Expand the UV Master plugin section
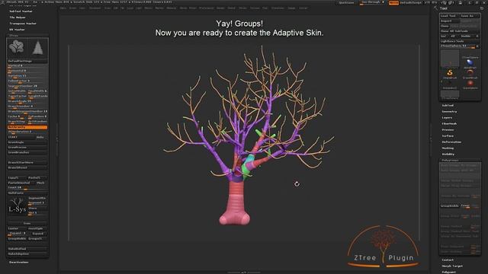This screenshot has height=274, width=488. click(17, 30)
